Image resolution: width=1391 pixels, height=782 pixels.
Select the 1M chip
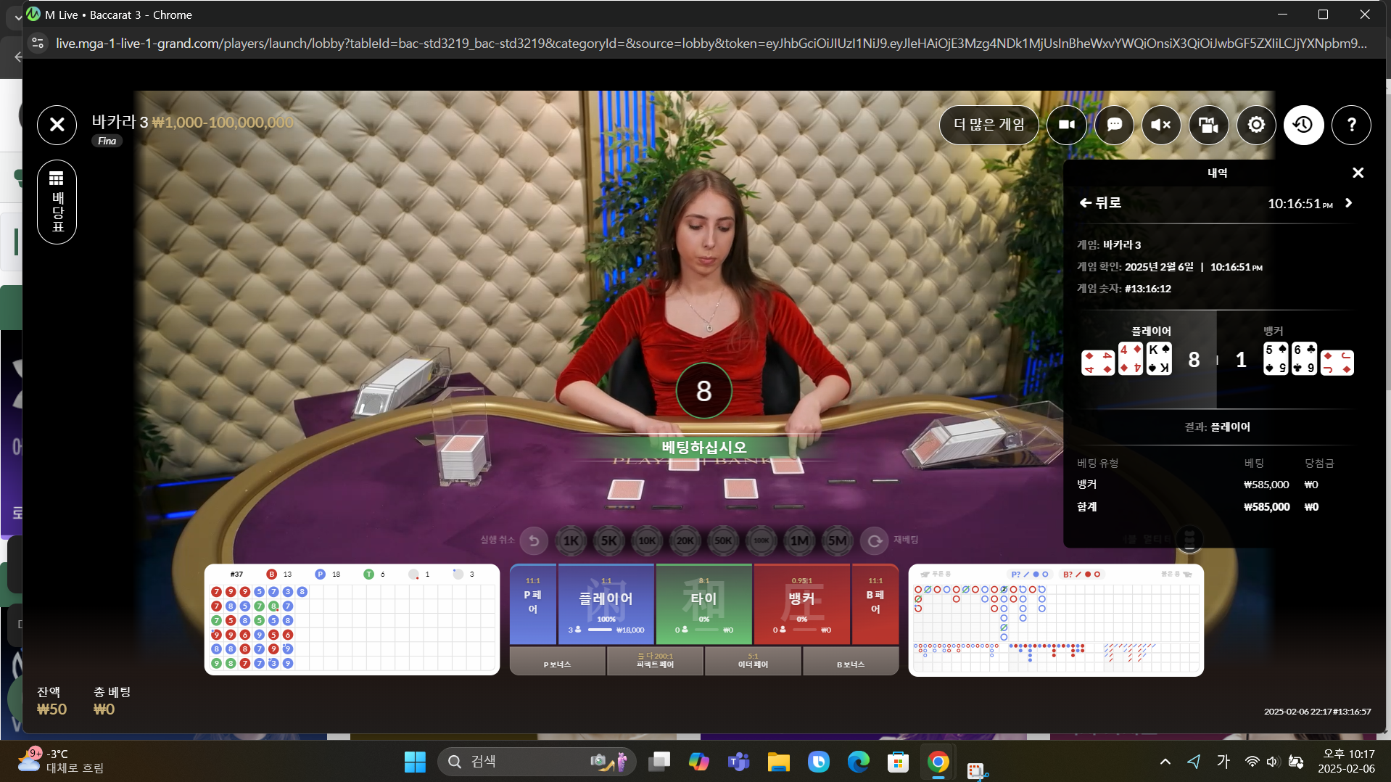[799, 540]
